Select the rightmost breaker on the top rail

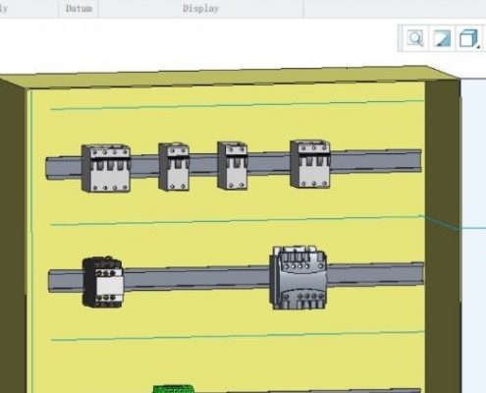click(310, 164)
